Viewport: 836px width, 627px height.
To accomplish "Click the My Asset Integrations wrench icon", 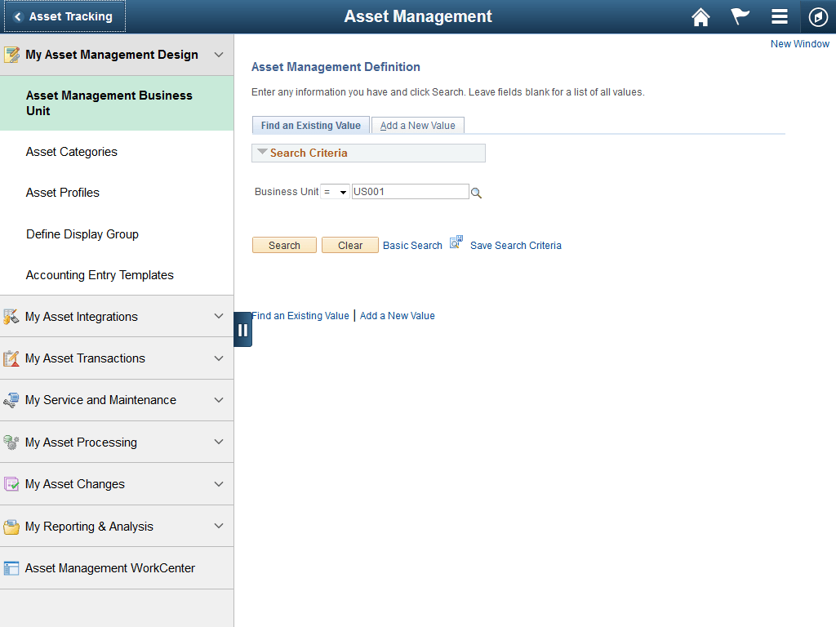I will [x=11, y=316].
